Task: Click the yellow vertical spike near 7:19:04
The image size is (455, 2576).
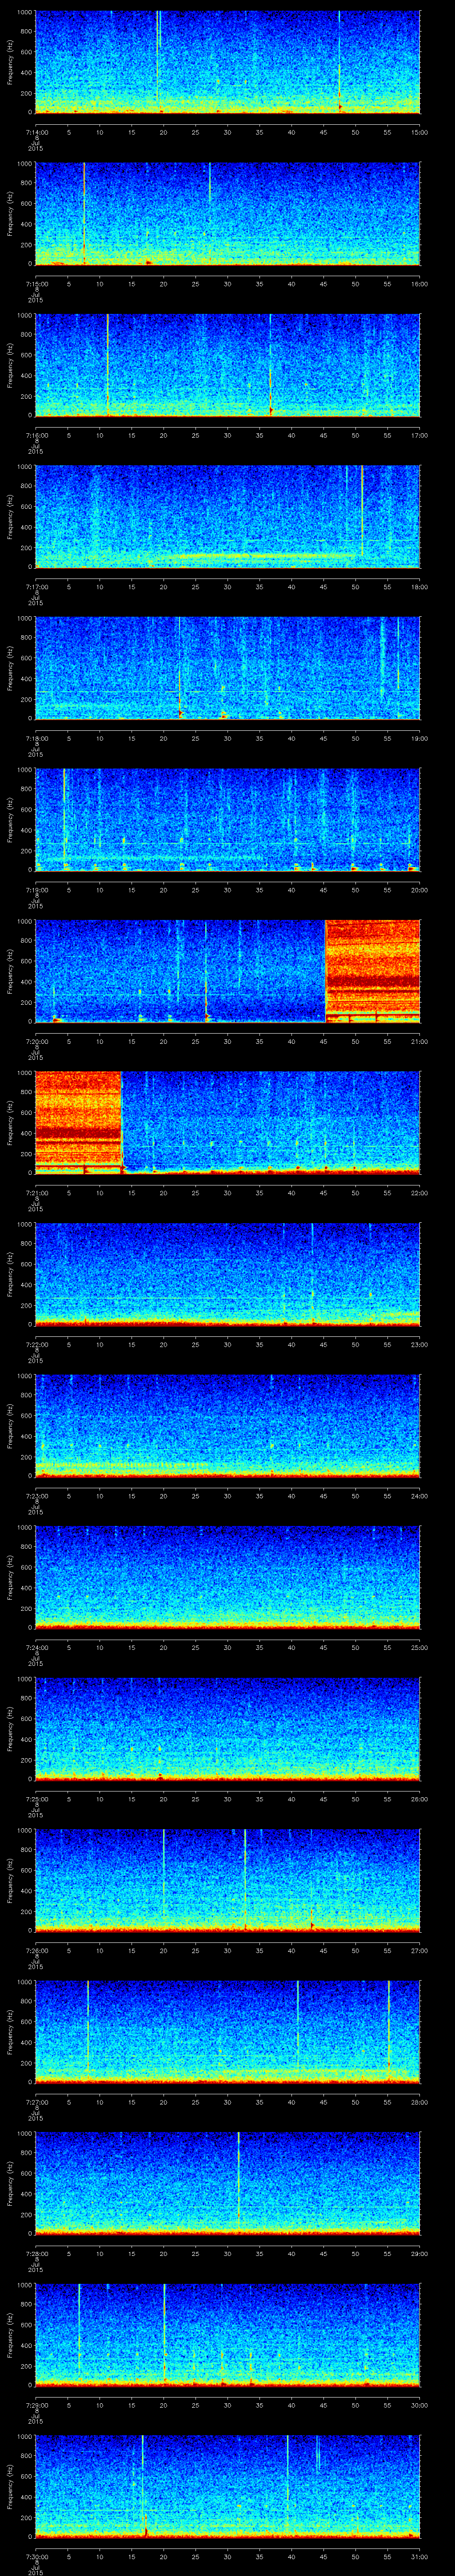Action: point(64,815)
